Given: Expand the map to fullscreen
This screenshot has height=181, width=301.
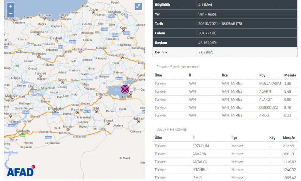Looking at the screenshot, I should pos(138,6).
